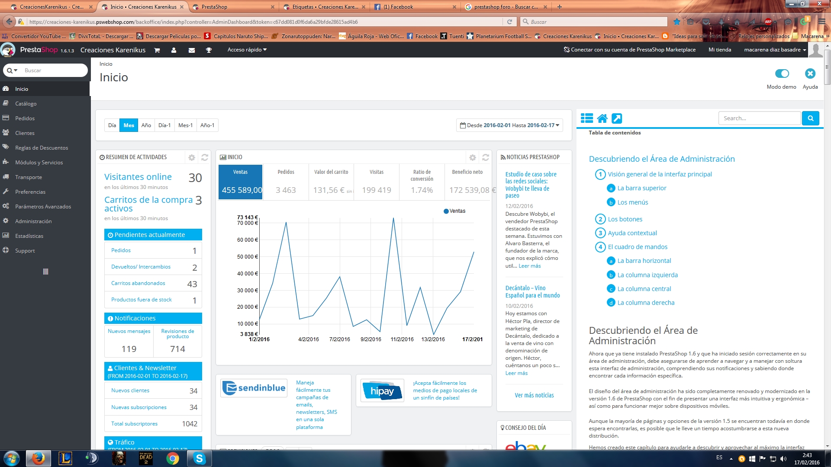This screenshot has height=467, width=831.
Task: Open macarena diaz basadre user menu
Action: (775, 50)
